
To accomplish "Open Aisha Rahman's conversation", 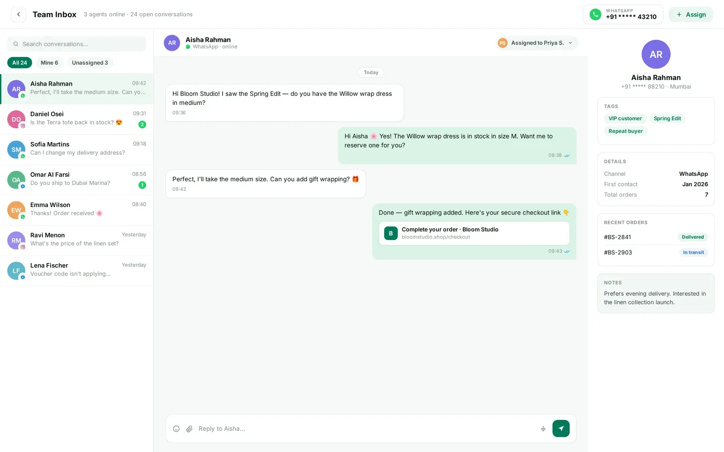I will 77,89.
